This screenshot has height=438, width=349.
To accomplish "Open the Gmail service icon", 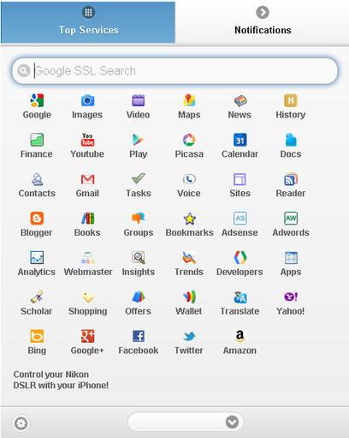I will point(87,179).
